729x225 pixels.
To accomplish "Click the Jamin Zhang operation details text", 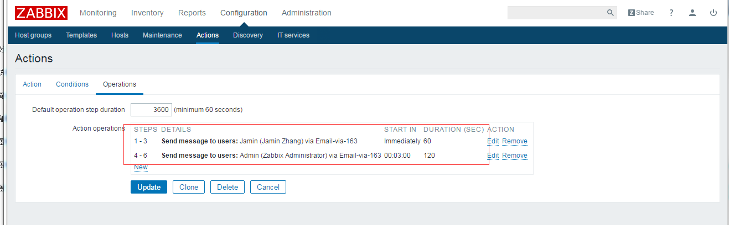I will (259, 141).
